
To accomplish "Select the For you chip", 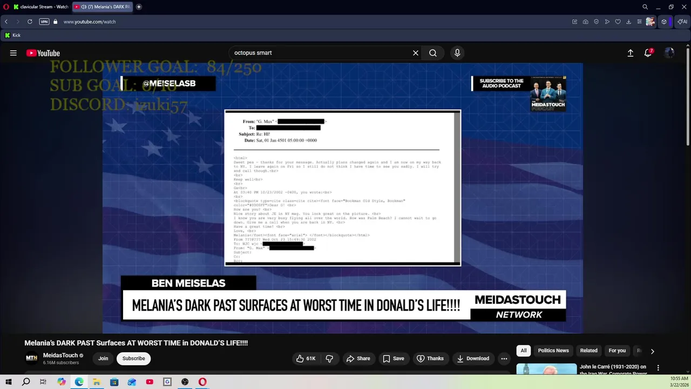I will (x=617, y=351).
